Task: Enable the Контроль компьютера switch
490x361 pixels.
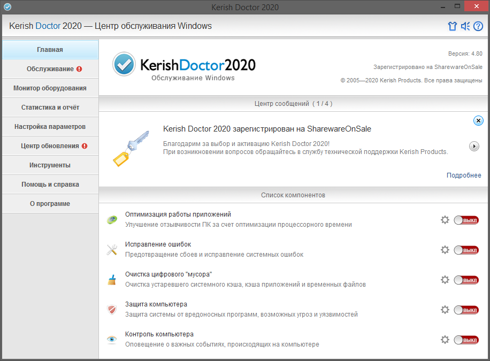Action: 466,340
